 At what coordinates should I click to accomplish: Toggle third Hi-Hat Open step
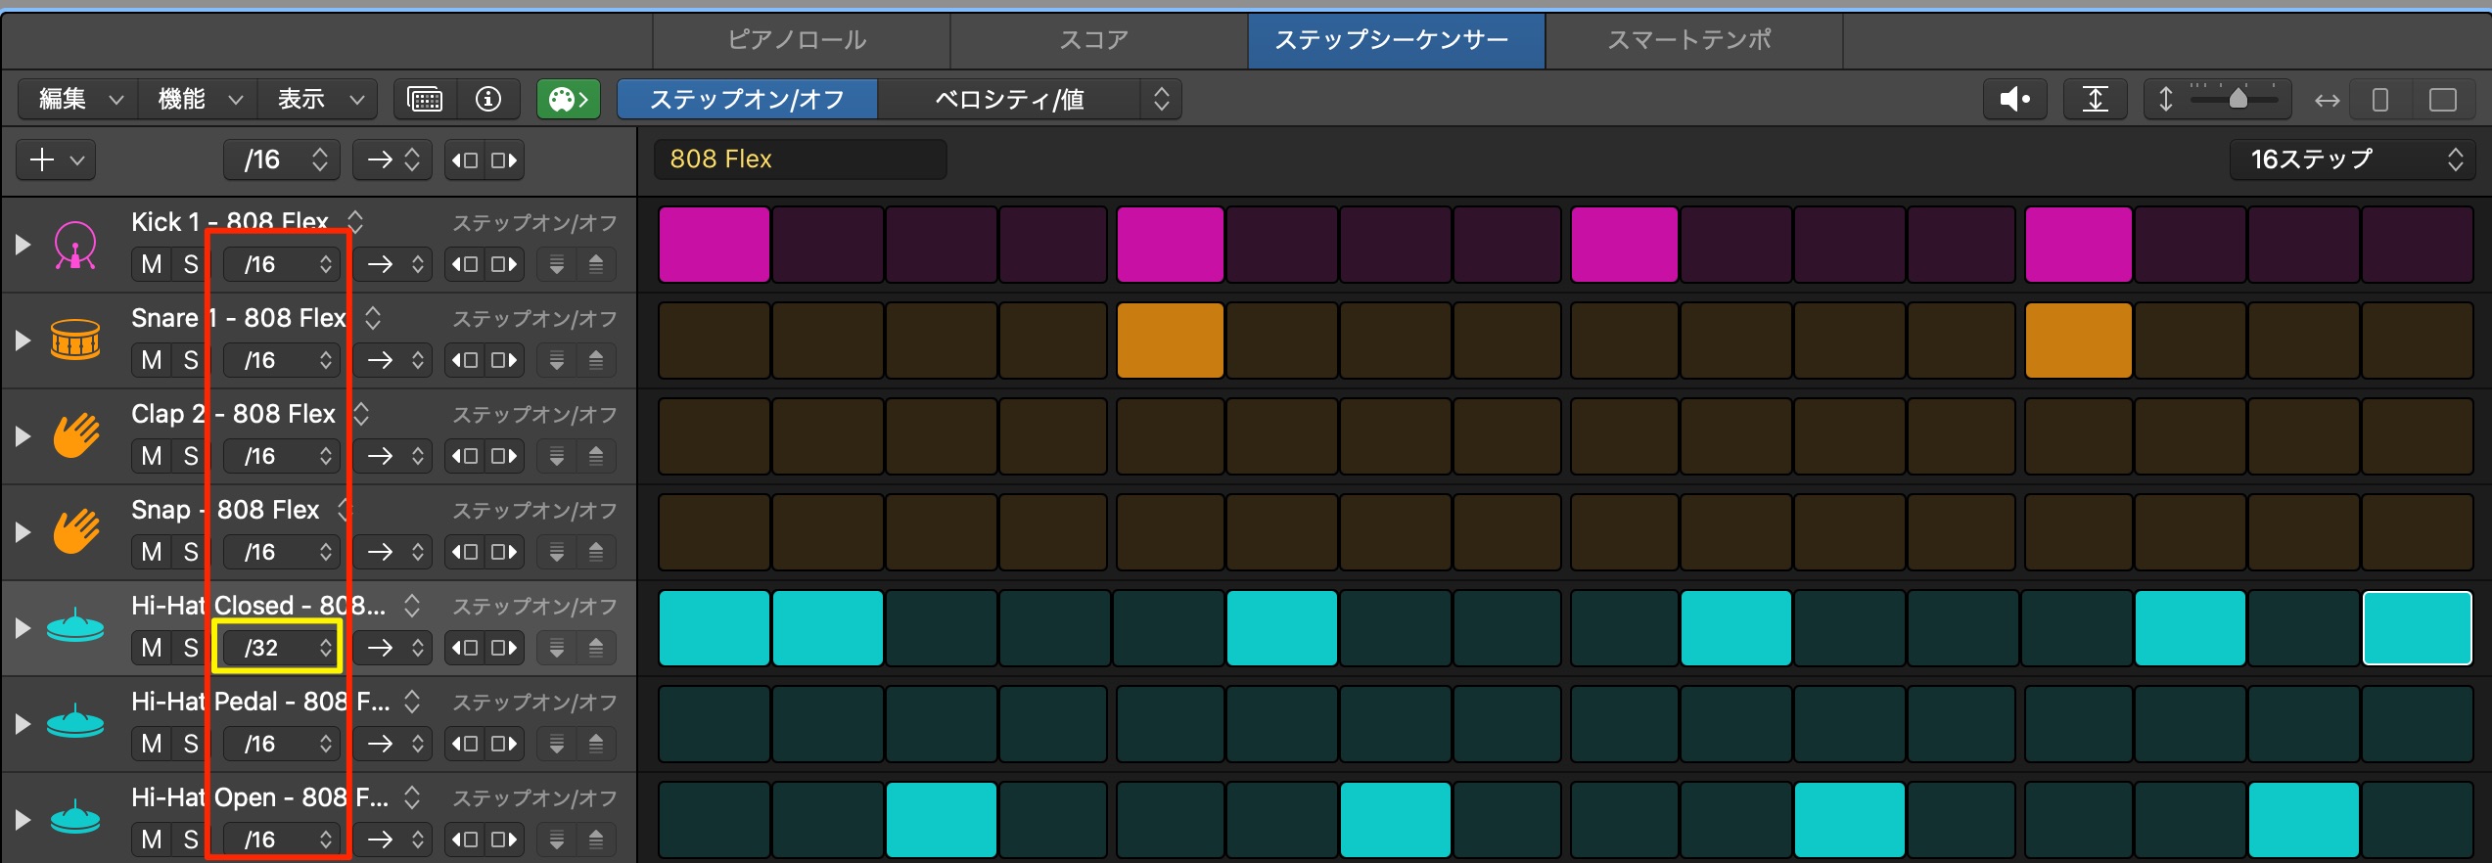point(942,820)
